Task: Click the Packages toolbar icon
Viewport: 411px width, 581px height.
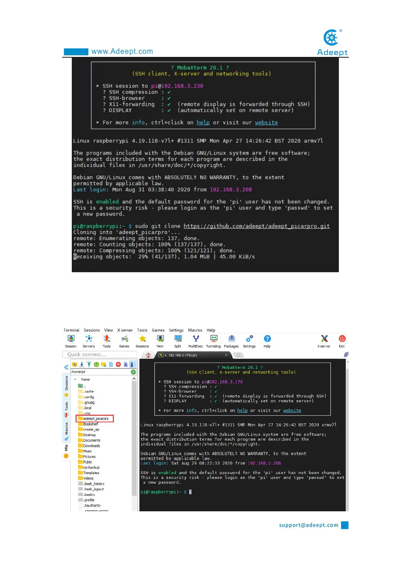Action: click(232, 341)
